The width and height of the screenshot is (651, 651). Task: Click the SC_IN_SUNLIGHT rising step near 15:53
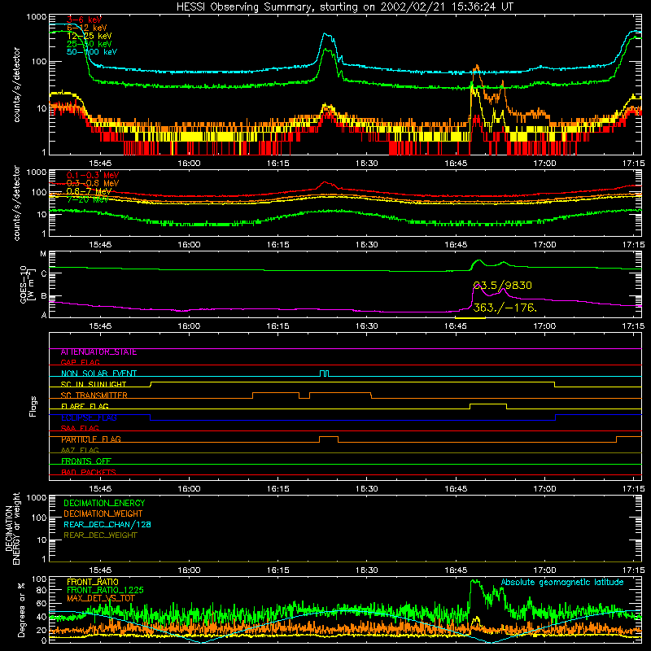click(x=151, y=384)
